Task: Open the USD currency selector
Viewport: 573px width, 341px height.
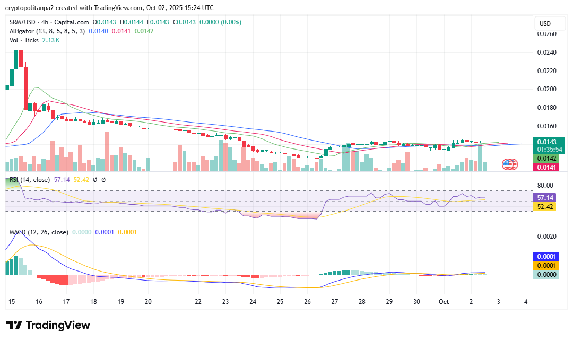Action: click(x=545, y=24)
